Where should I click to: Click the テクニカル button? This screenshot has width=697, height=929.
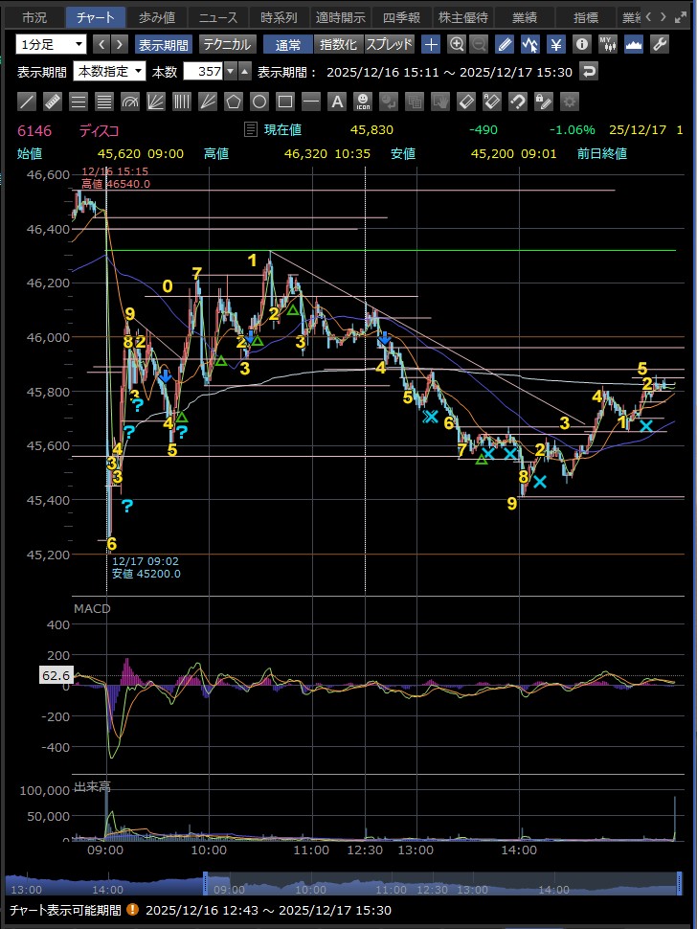(228, 44)
